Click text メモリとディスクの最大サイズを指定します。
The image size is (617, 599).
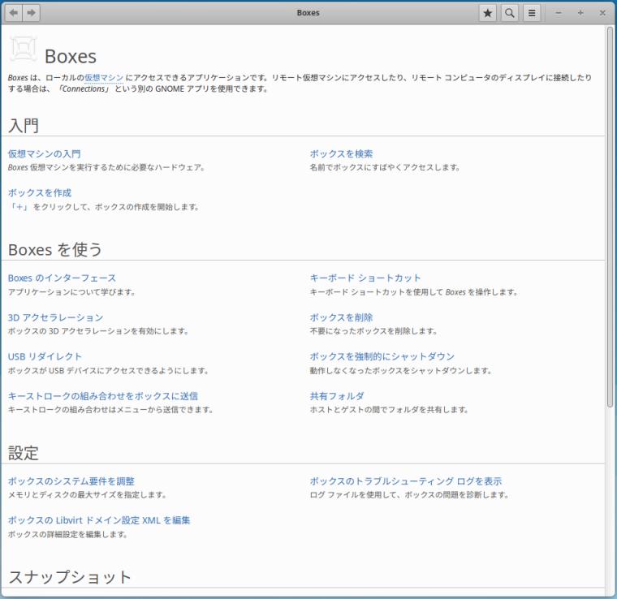point(88,495)
